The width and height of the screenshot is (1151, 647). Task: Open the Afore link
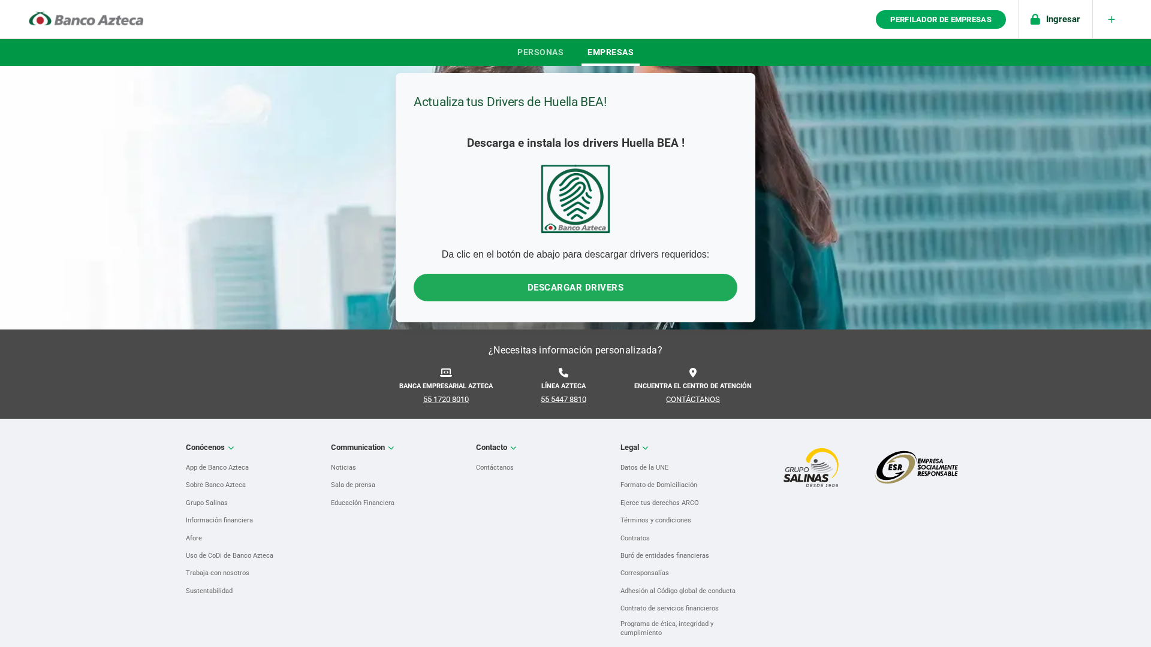coord(194,539)
